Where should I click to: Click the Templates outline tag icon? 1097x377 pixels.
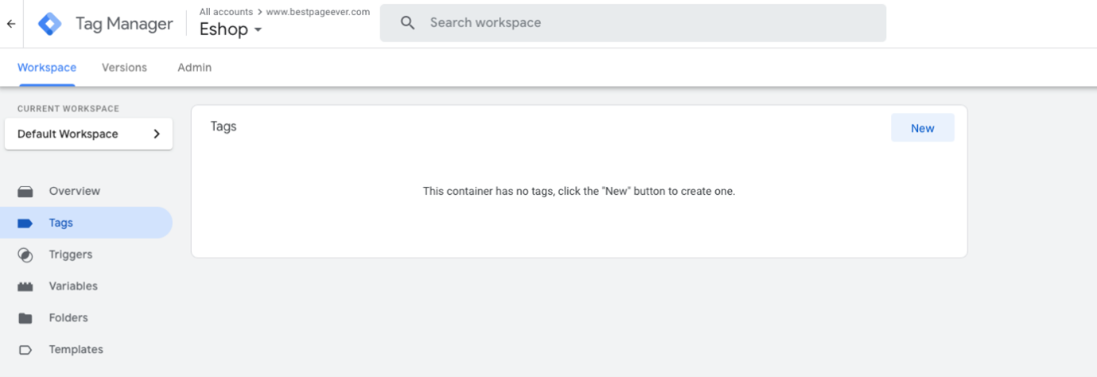pyautogui.click(x=25, y=350)
